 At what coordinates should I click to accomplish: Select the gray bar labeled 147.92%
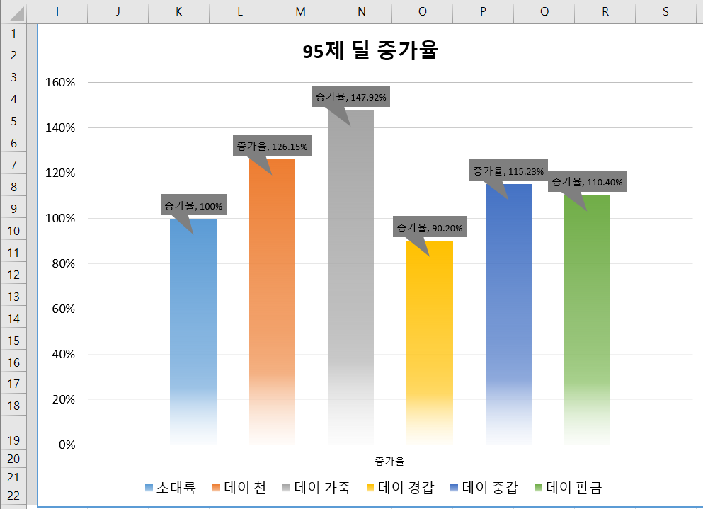[350, 283]
